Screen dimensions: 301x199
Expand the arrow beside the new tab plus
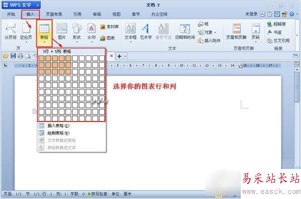[x=125, y=56]
